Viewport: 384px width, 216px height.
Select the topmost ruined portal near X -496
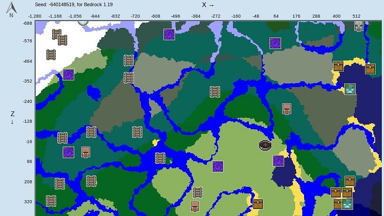tap(169, 34)
